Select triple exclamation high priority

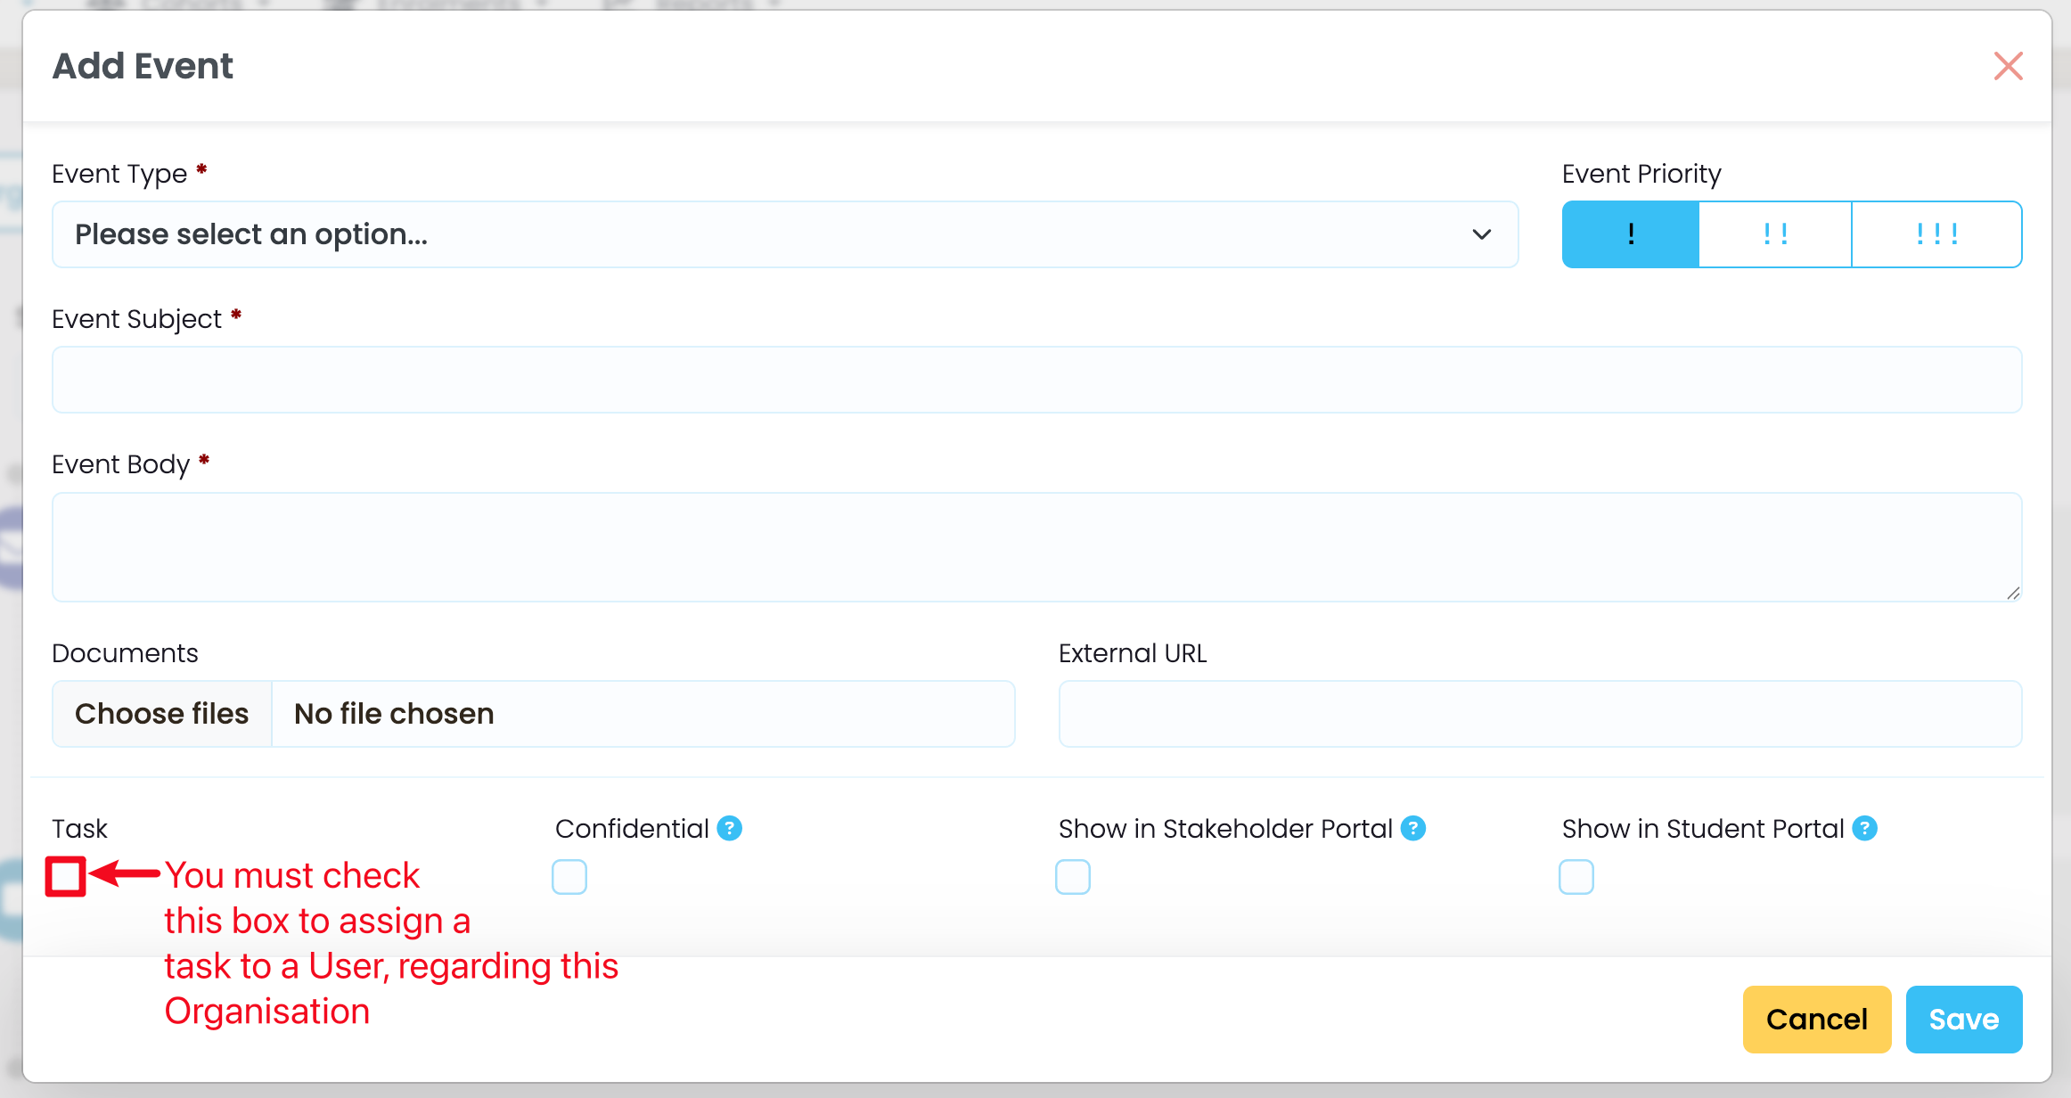pyautogui.click(x=1936, y=234)
